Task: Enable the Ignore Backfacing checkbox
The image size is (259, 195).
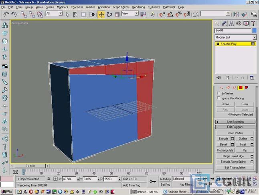Action: pos(219,98)
